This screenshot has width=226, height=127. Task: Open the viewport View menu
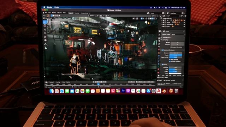point(56,18)
